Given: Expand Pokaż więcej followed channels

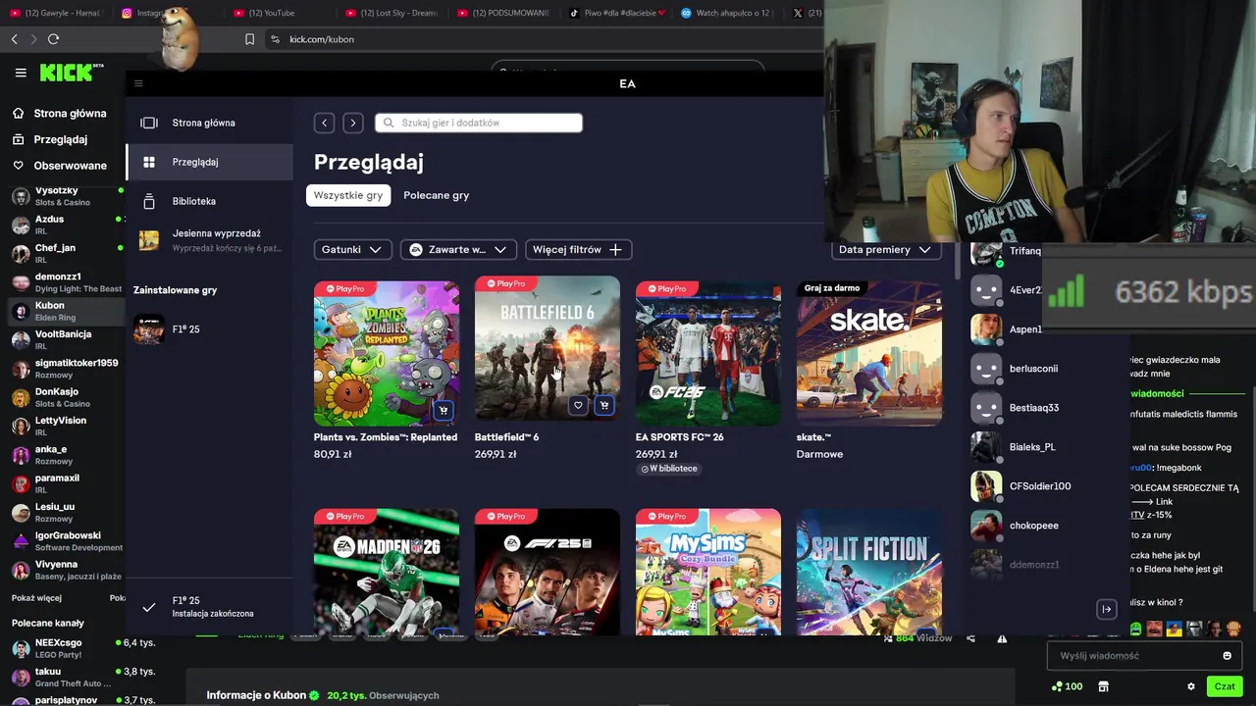Looking at the screenshot, I should pos(36,598).
